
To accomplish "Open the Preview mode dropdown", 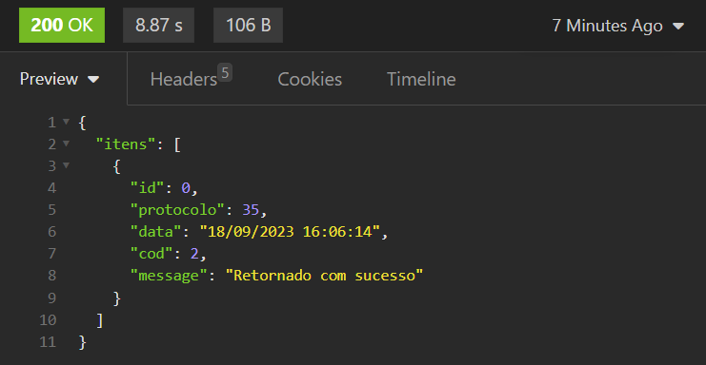I will coord(59,79).
